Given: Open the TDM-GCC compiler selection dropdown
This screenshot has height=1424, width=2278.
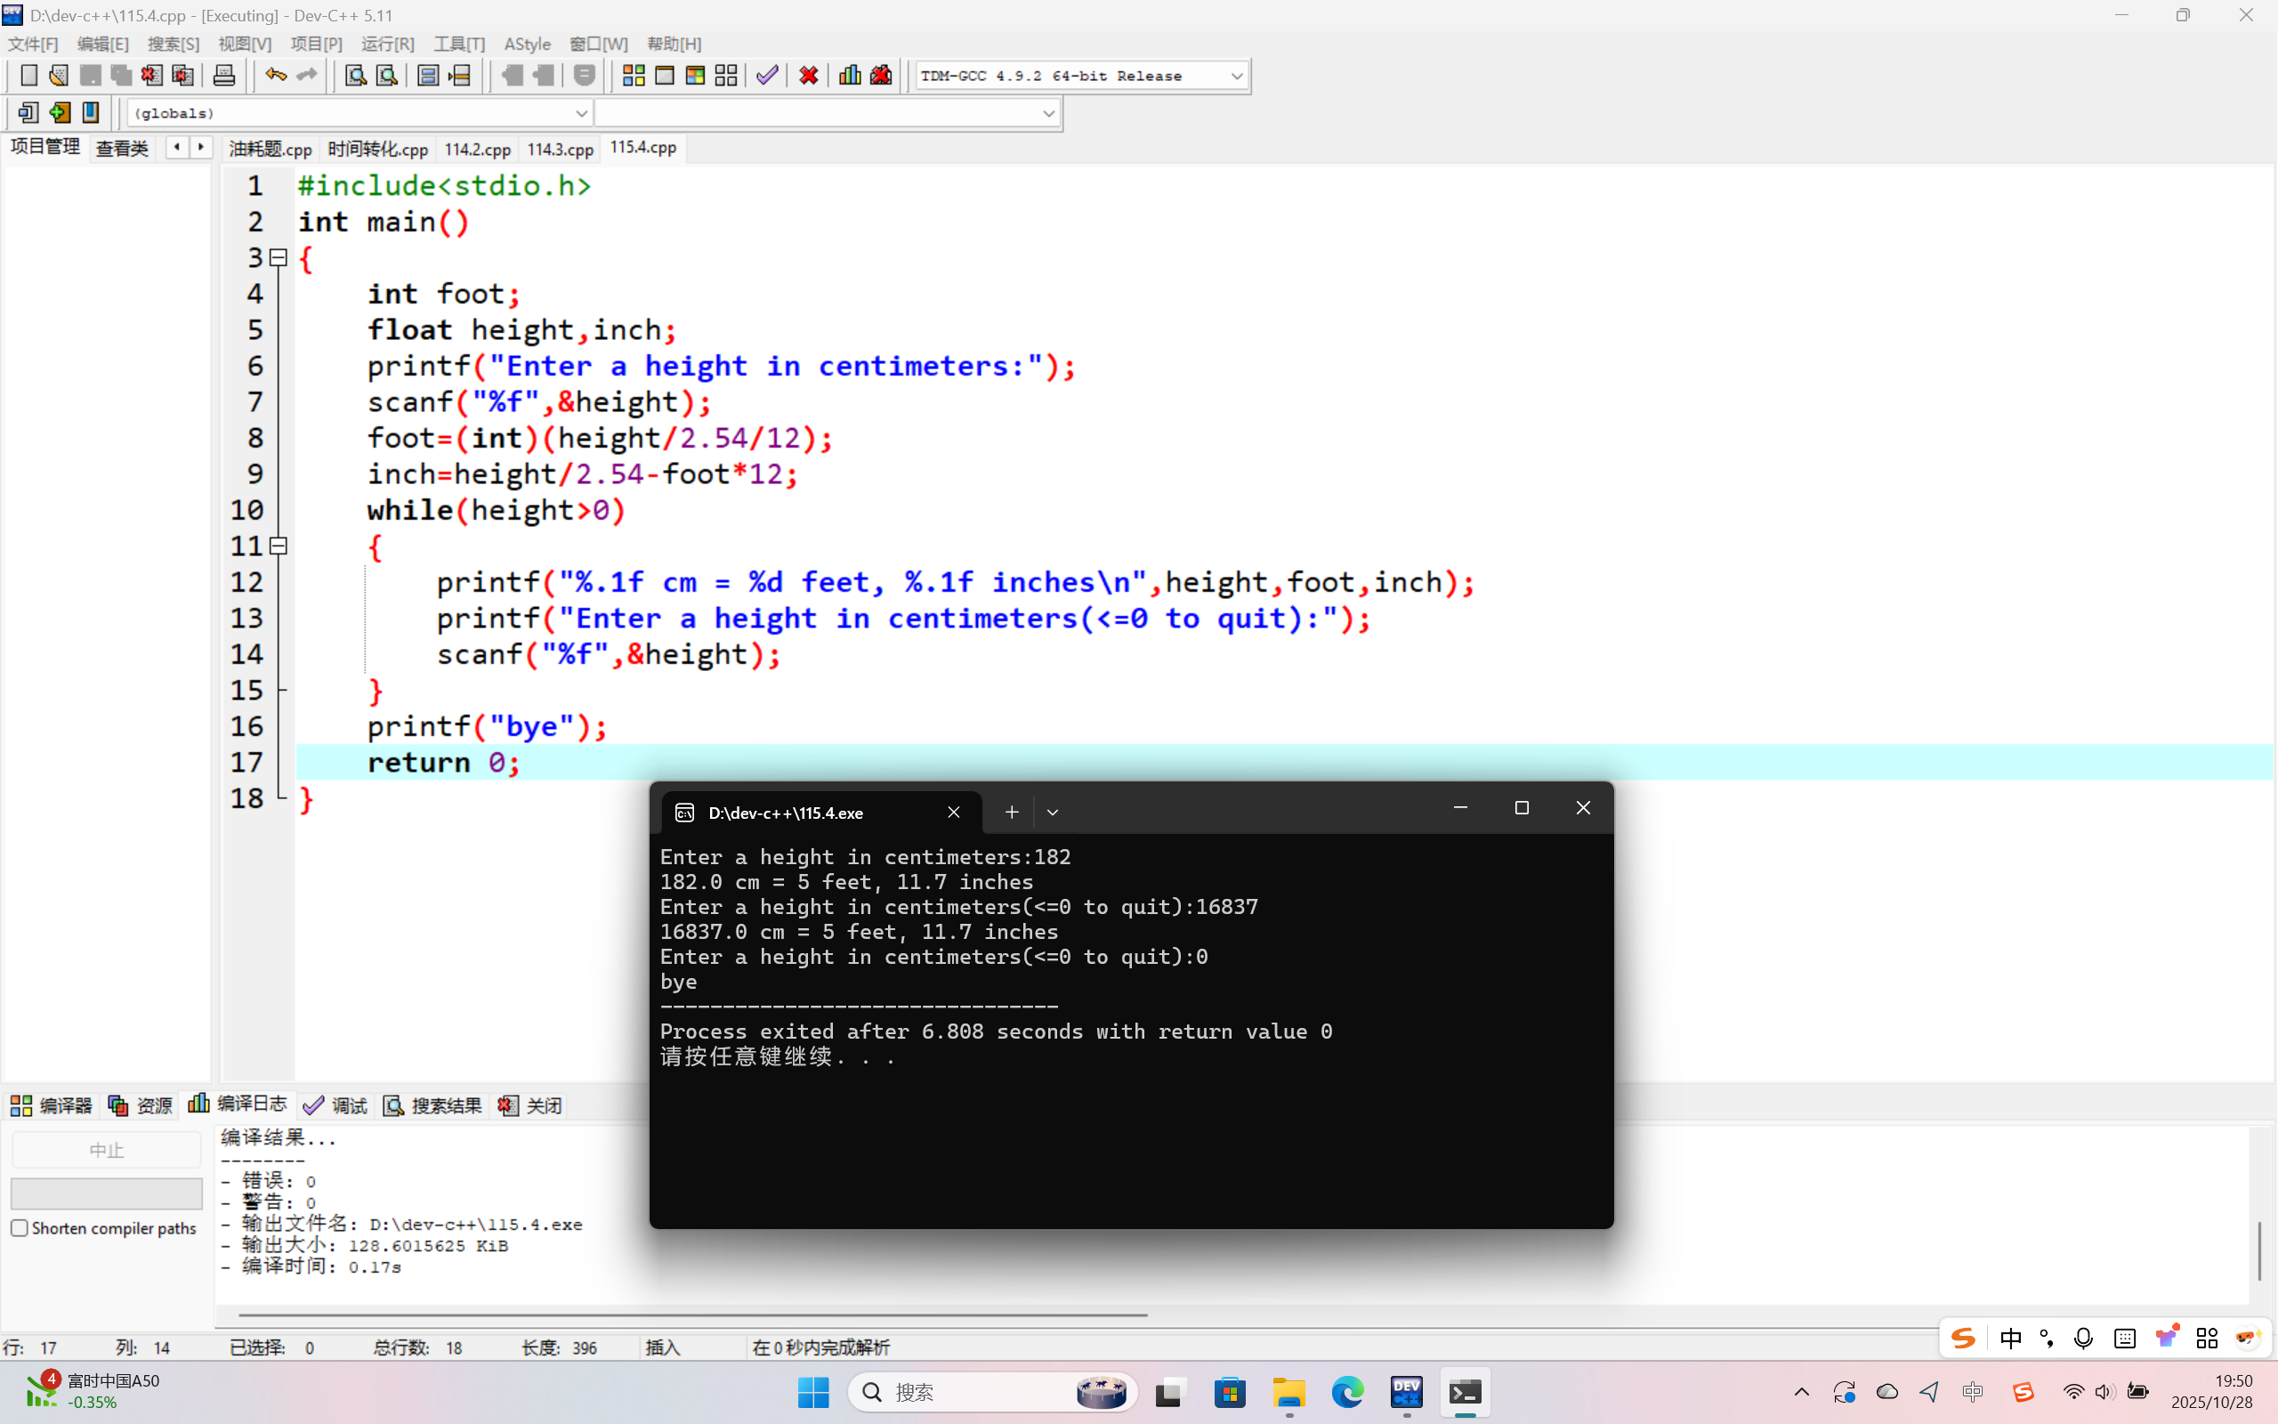Looking at the screenshot, I should 1236,76.
